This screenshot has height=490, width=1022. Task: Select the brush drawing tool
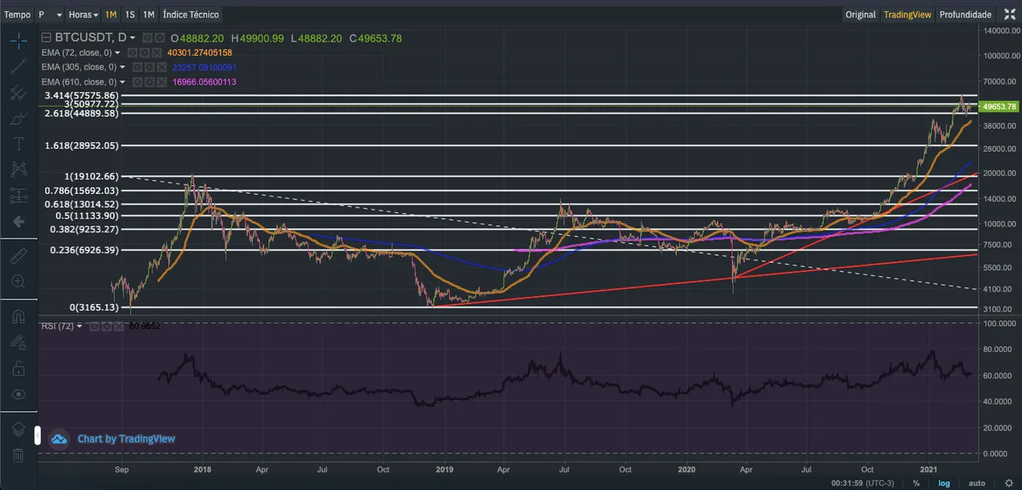[18, 117]
